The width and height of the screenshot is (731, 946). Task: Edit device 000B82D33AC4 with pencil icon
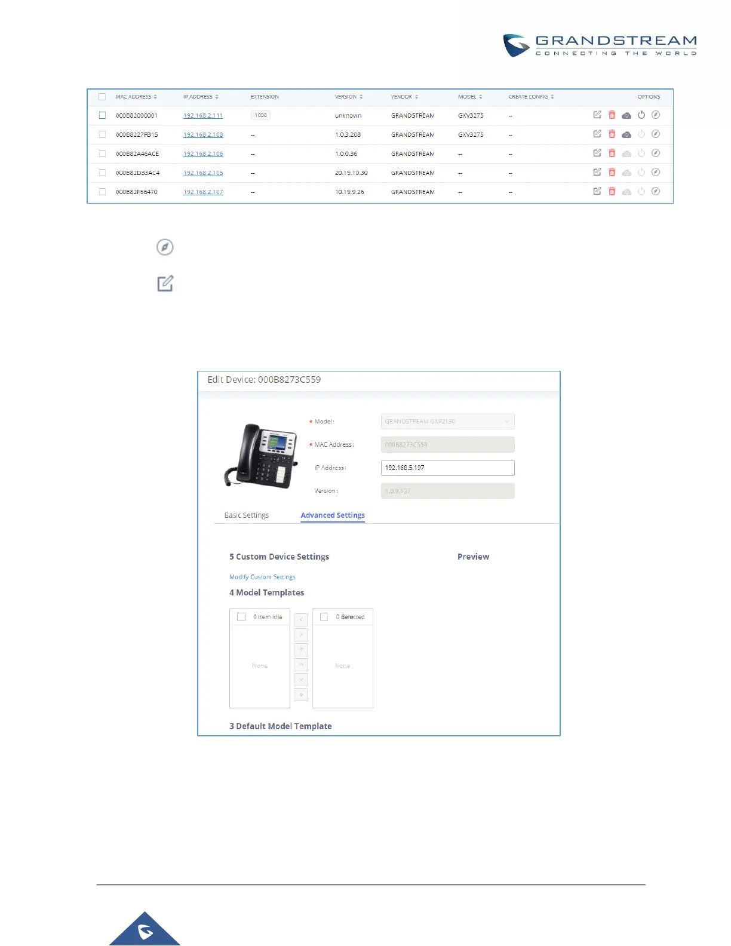click(x=597, y=172)
